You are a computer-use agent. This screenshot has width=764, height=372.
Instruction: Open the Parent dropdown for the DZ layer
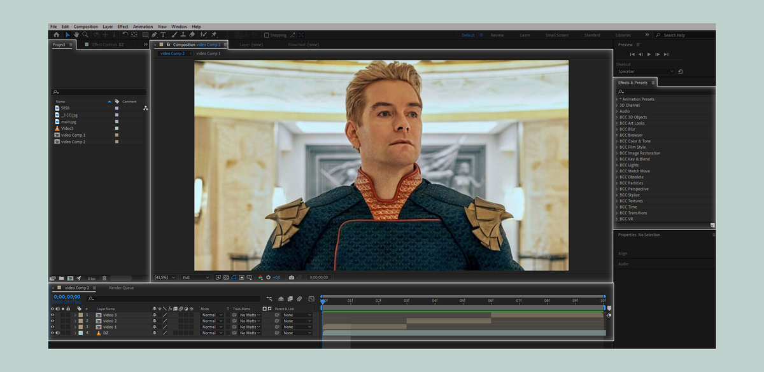pos(297,333)
